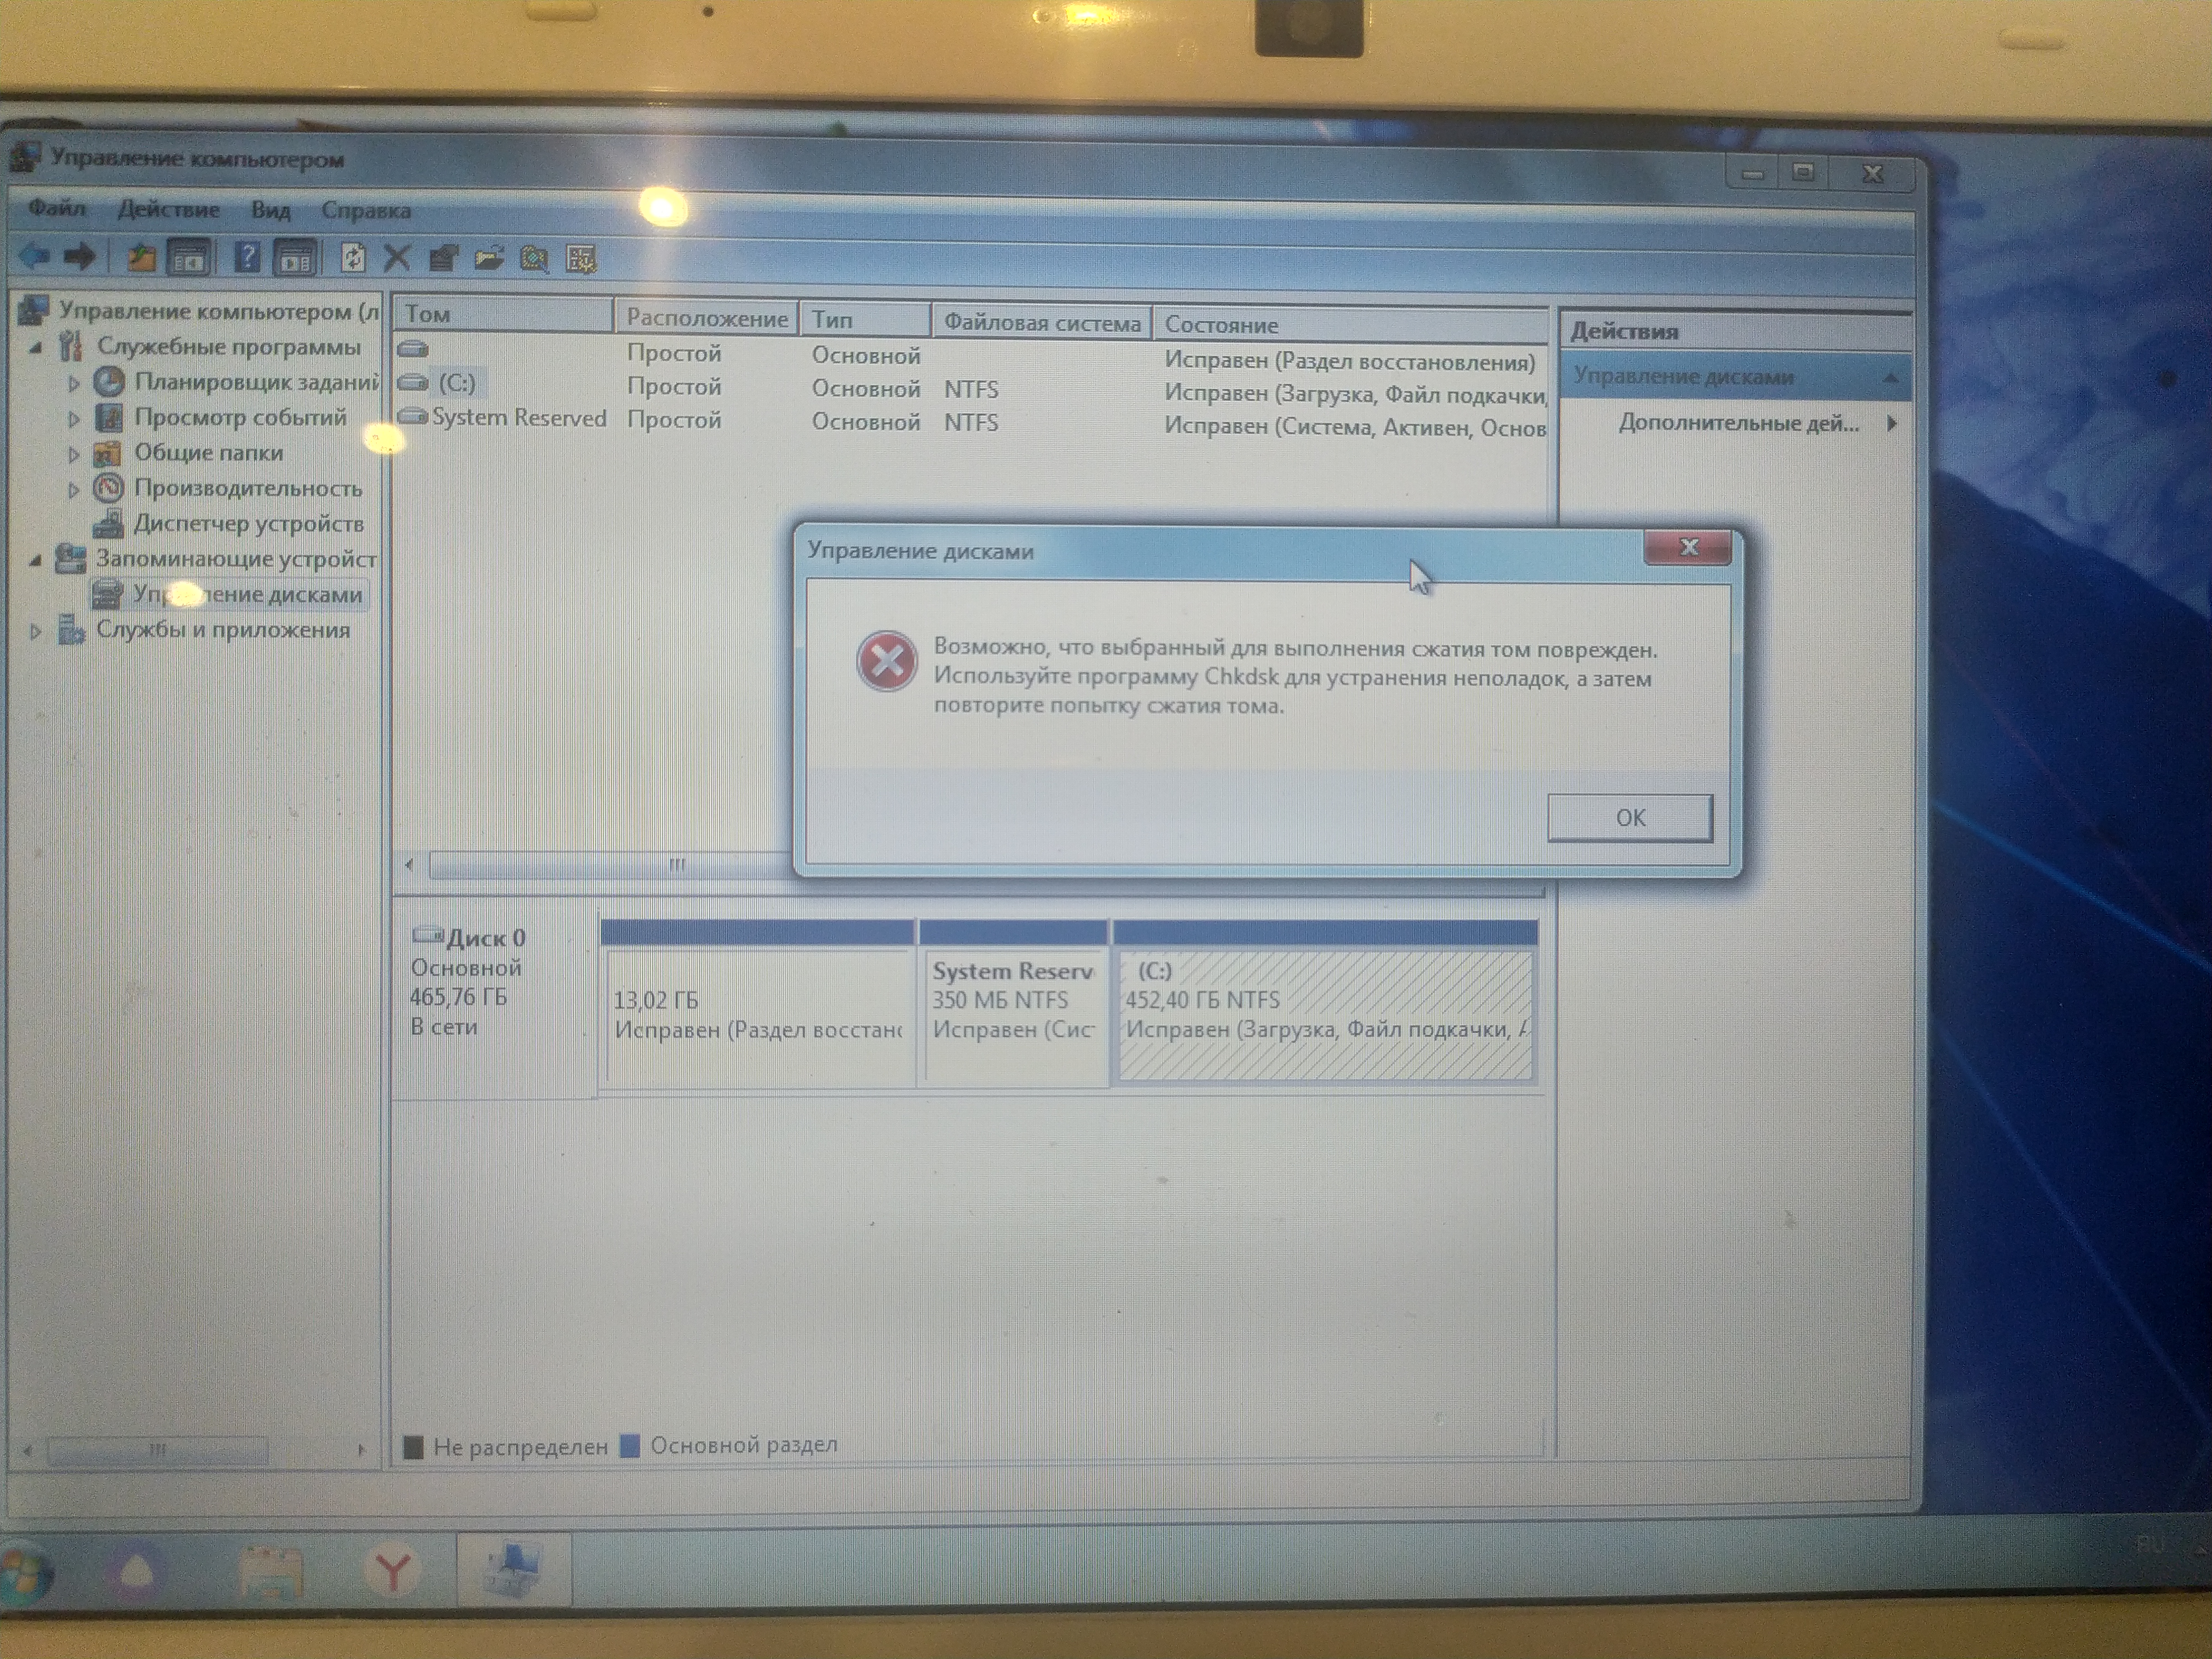Click the Yandex Browser taskbar icon
This screenshot has width=2212, height=1659.
coord(393,1571)
